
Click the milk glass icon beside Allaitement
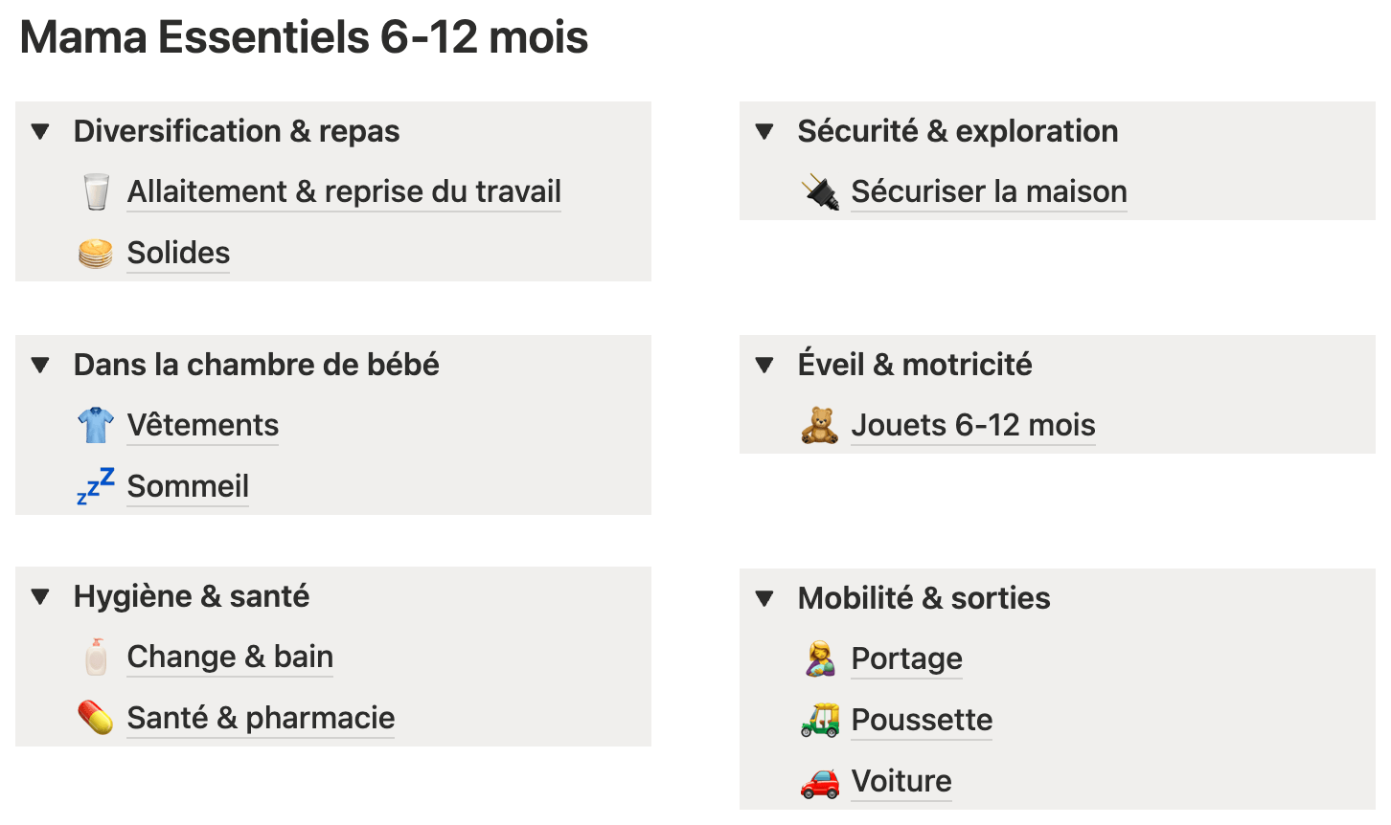(x=96, y=192)
